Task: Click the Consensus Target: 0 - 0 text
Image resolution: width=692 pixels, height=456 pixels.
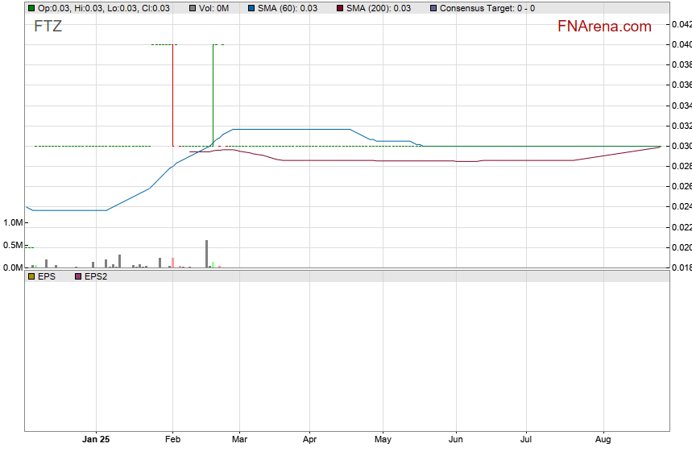Action: pos(487,8)
